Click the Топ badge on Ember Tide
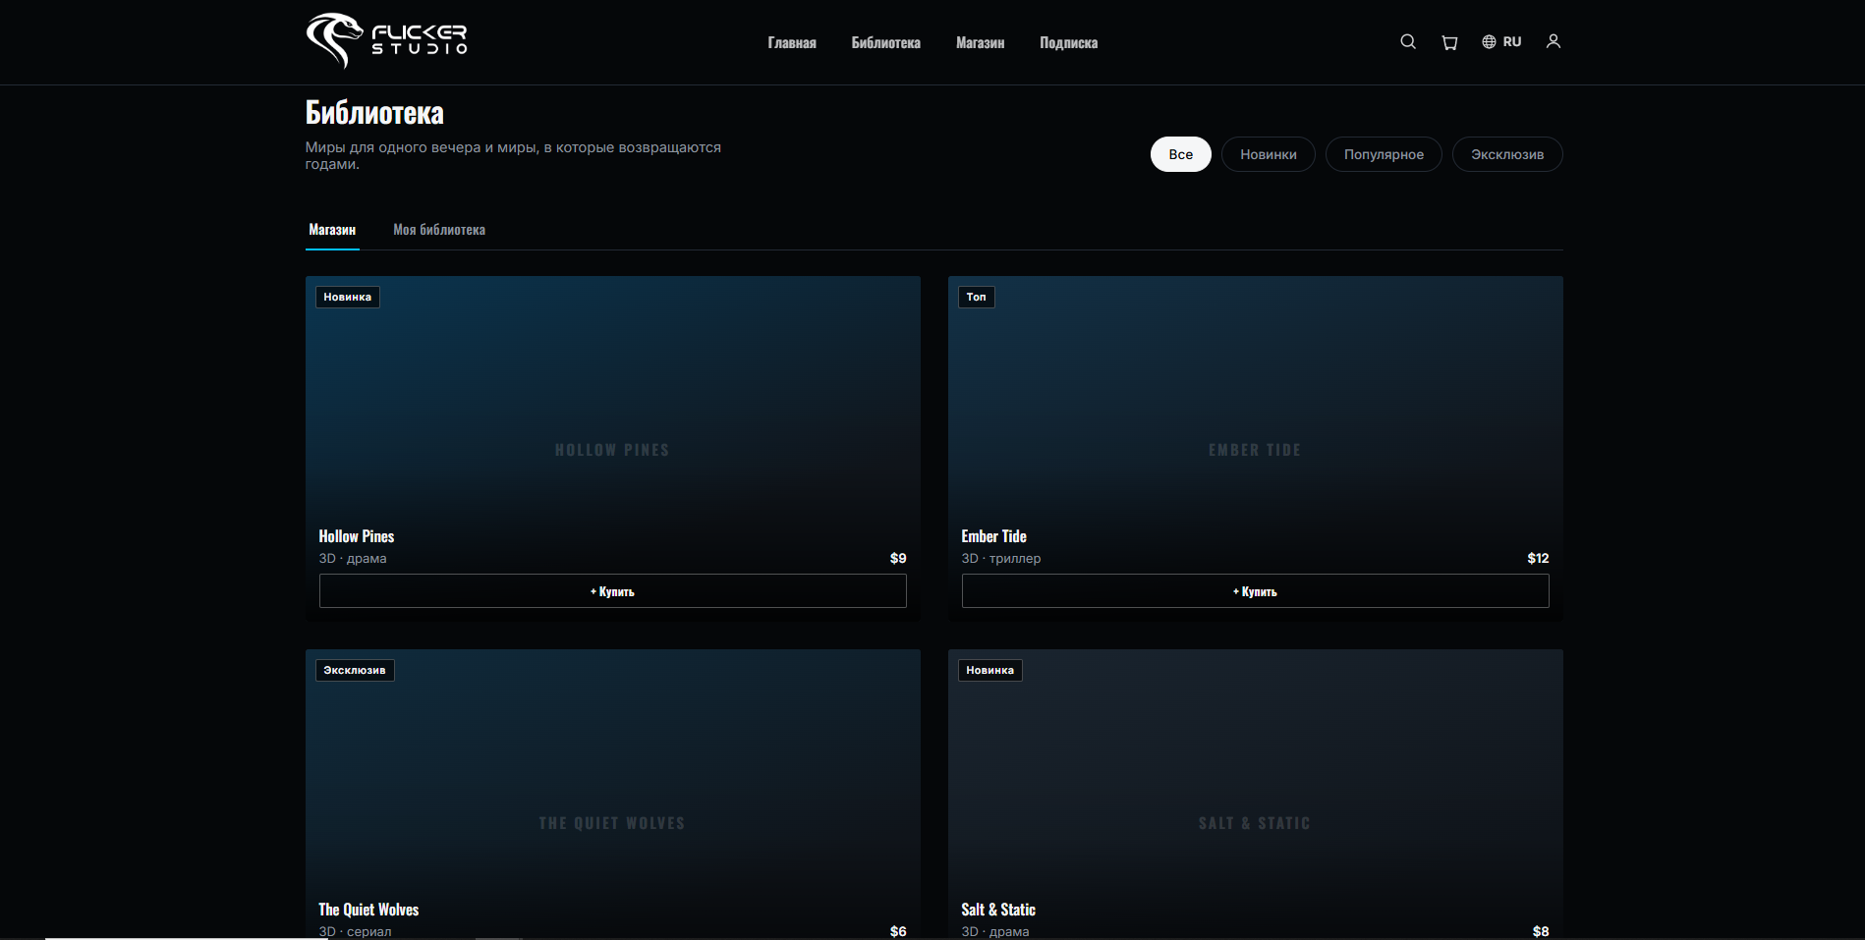Viewport: 1865px width, 940px height. pos(977,297)
